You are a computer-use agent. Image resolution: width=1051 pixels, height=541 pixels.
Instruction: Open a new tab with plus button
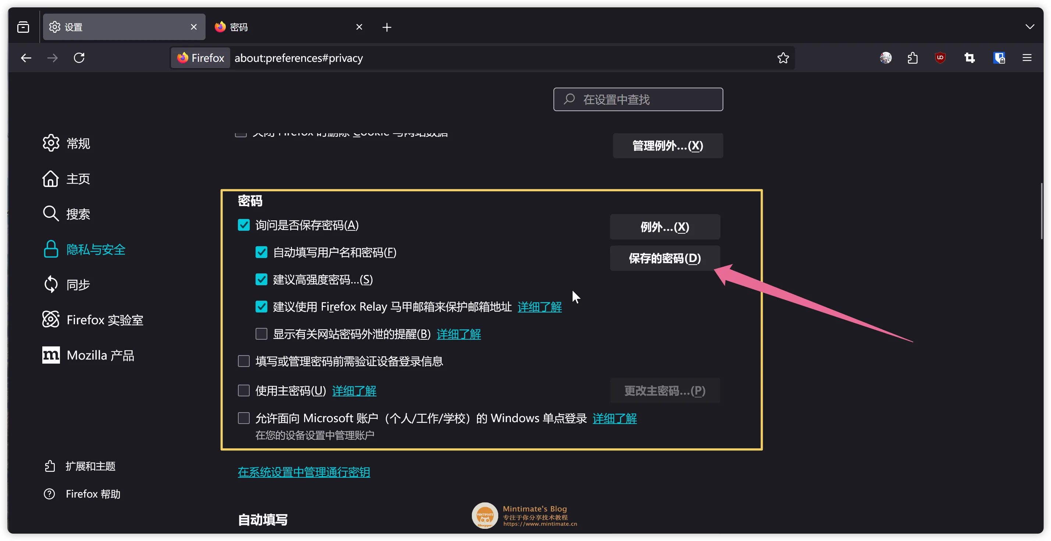pyautogui.click(x=386, y=27)
